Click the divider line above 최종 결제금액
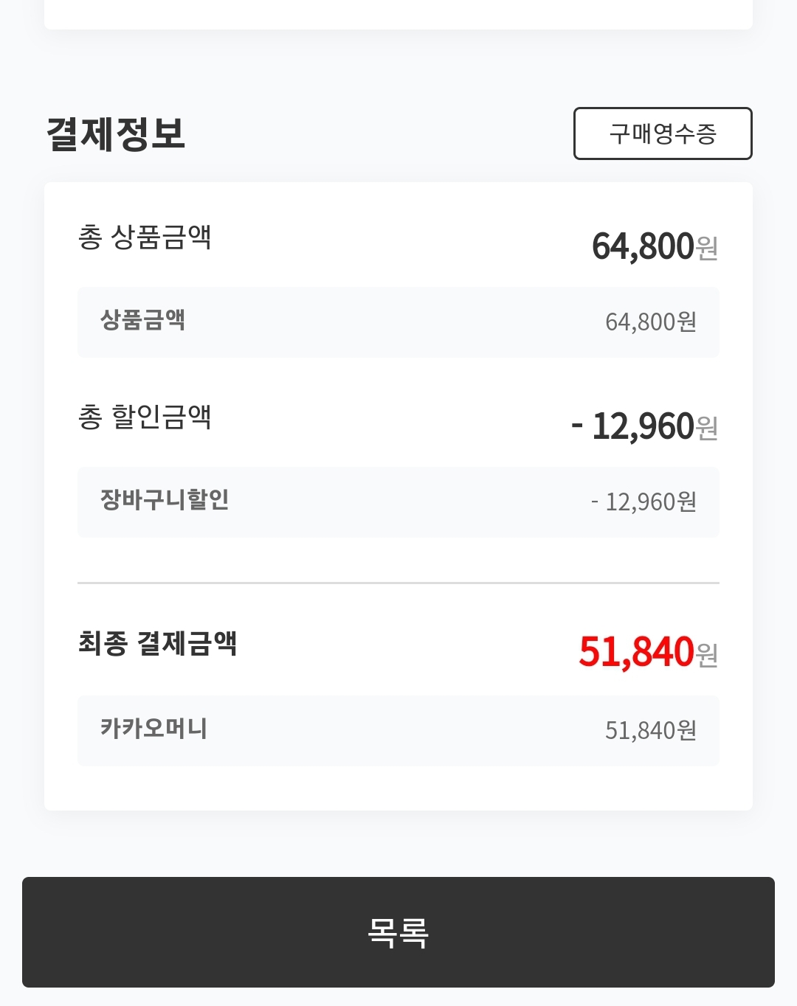The height and width of the screenshot is (1006, 797). click(x=398, y=583)
